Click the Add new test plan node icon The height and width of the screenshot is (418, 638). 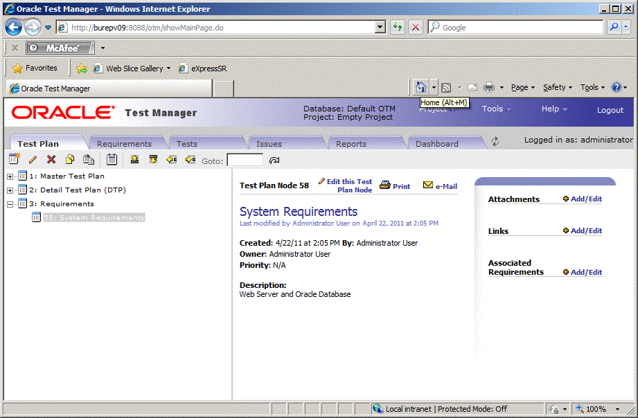tap(15, 159)
